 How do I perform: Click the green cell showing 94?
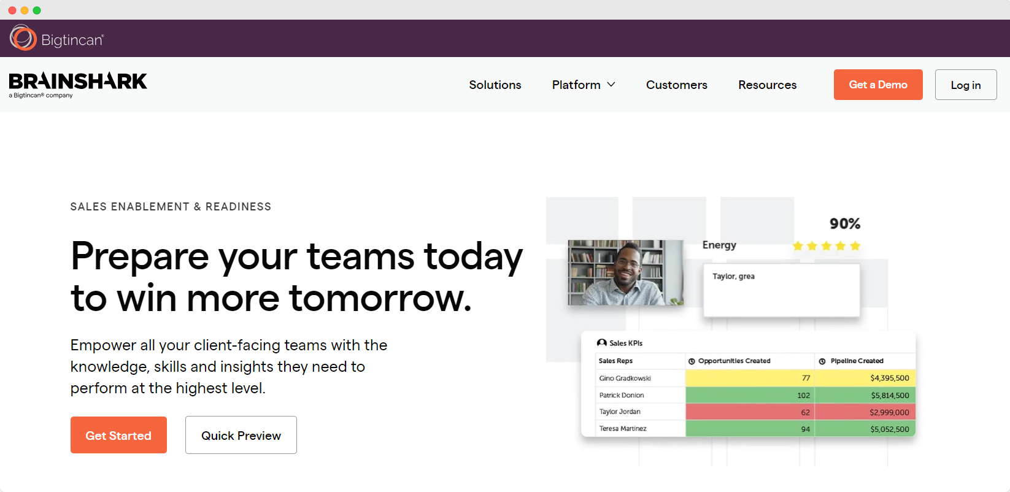coord(750,428)
